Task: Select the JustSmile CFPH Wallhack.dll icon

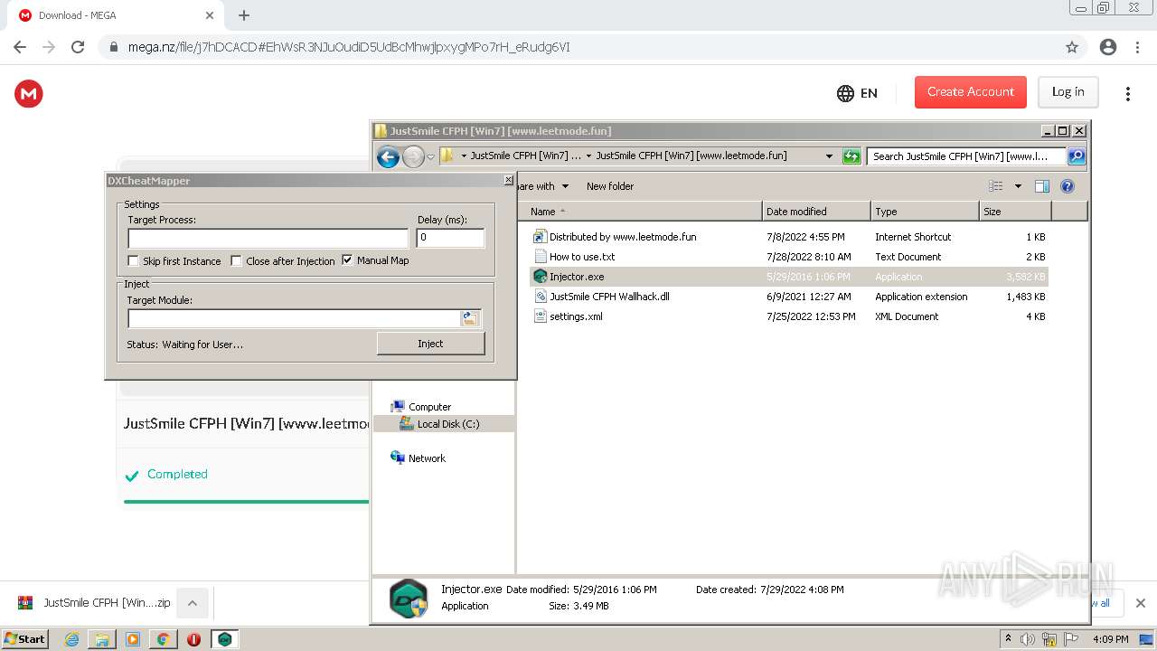Action: 540,297
